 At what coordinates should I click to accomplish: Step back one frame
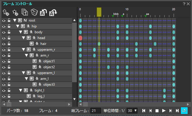(x=150, y=111)
